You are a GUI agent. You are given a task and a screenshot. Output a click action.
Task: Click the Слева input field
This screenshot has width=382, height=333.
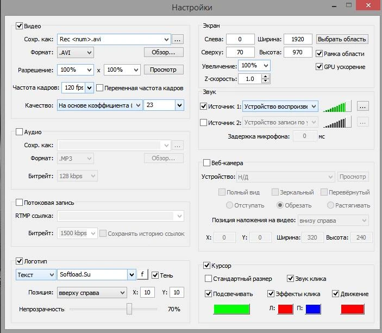click(x=240, y=39)
